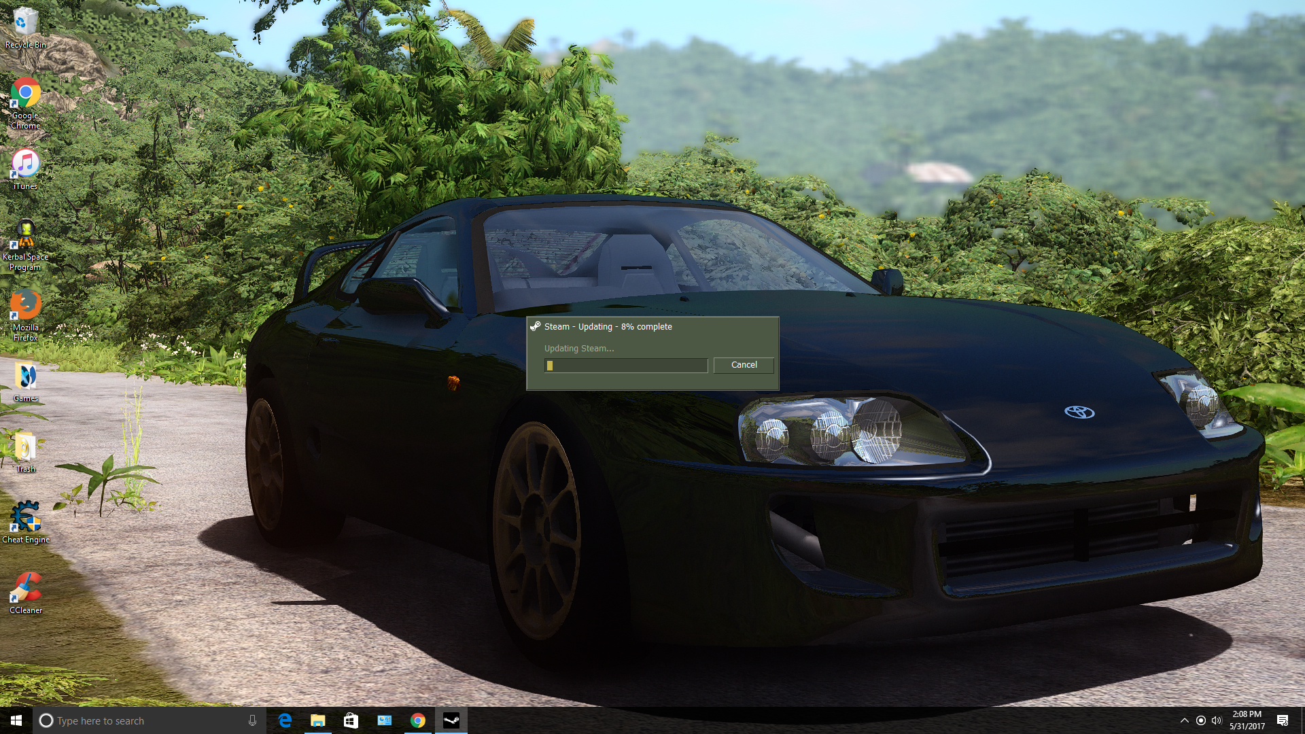
Task: Open the Microsoft Store taskbar icon
Action: [351, 720]
